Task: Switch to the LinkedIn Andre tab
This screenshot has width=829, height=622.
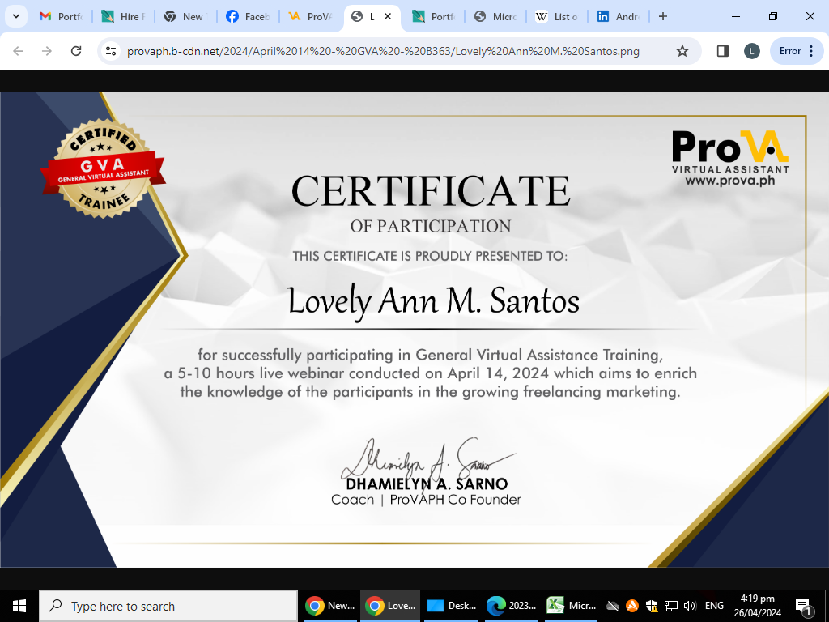Action: point(619,16)
